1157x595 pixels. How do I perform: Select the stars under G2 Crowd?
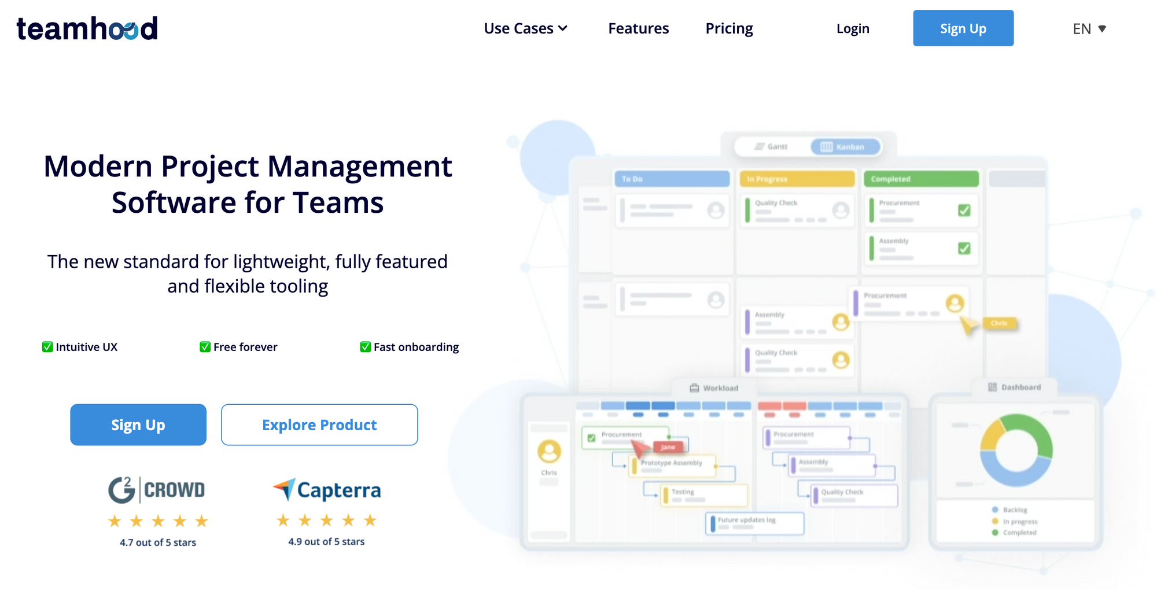pos(158,522)
